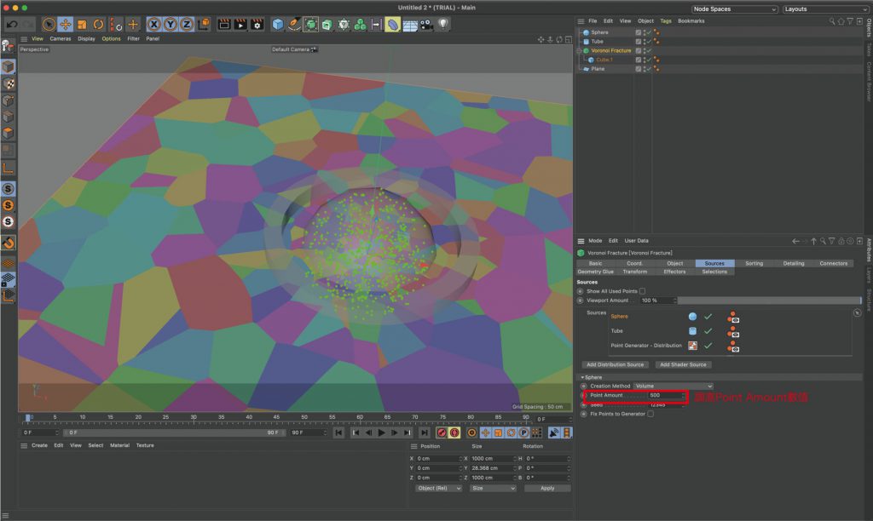Select the Move tool in top toolbar

point(66,25)
